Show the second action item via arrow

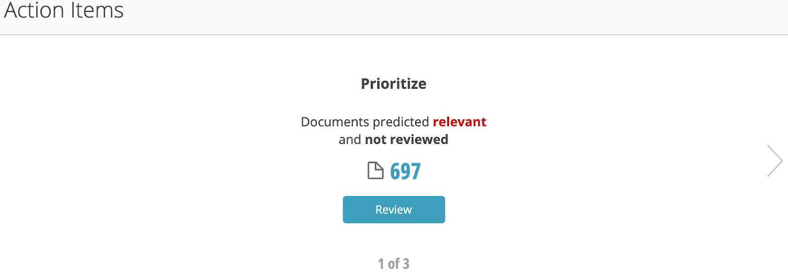point(775,161)
